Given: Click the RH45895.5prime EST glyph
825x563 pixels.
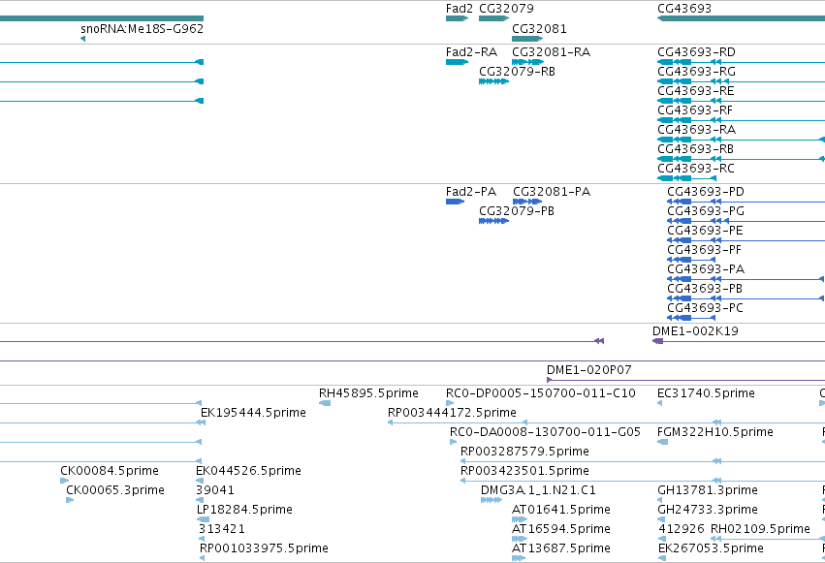Looking at the screenshot, I should (x=325, y=403).
